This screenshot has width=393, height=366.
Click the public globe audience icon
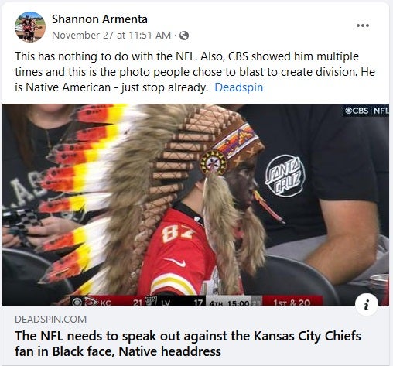(184, 36)
